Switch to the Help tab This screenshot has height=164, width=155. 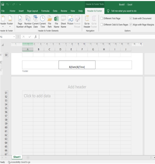pos(80,11)
